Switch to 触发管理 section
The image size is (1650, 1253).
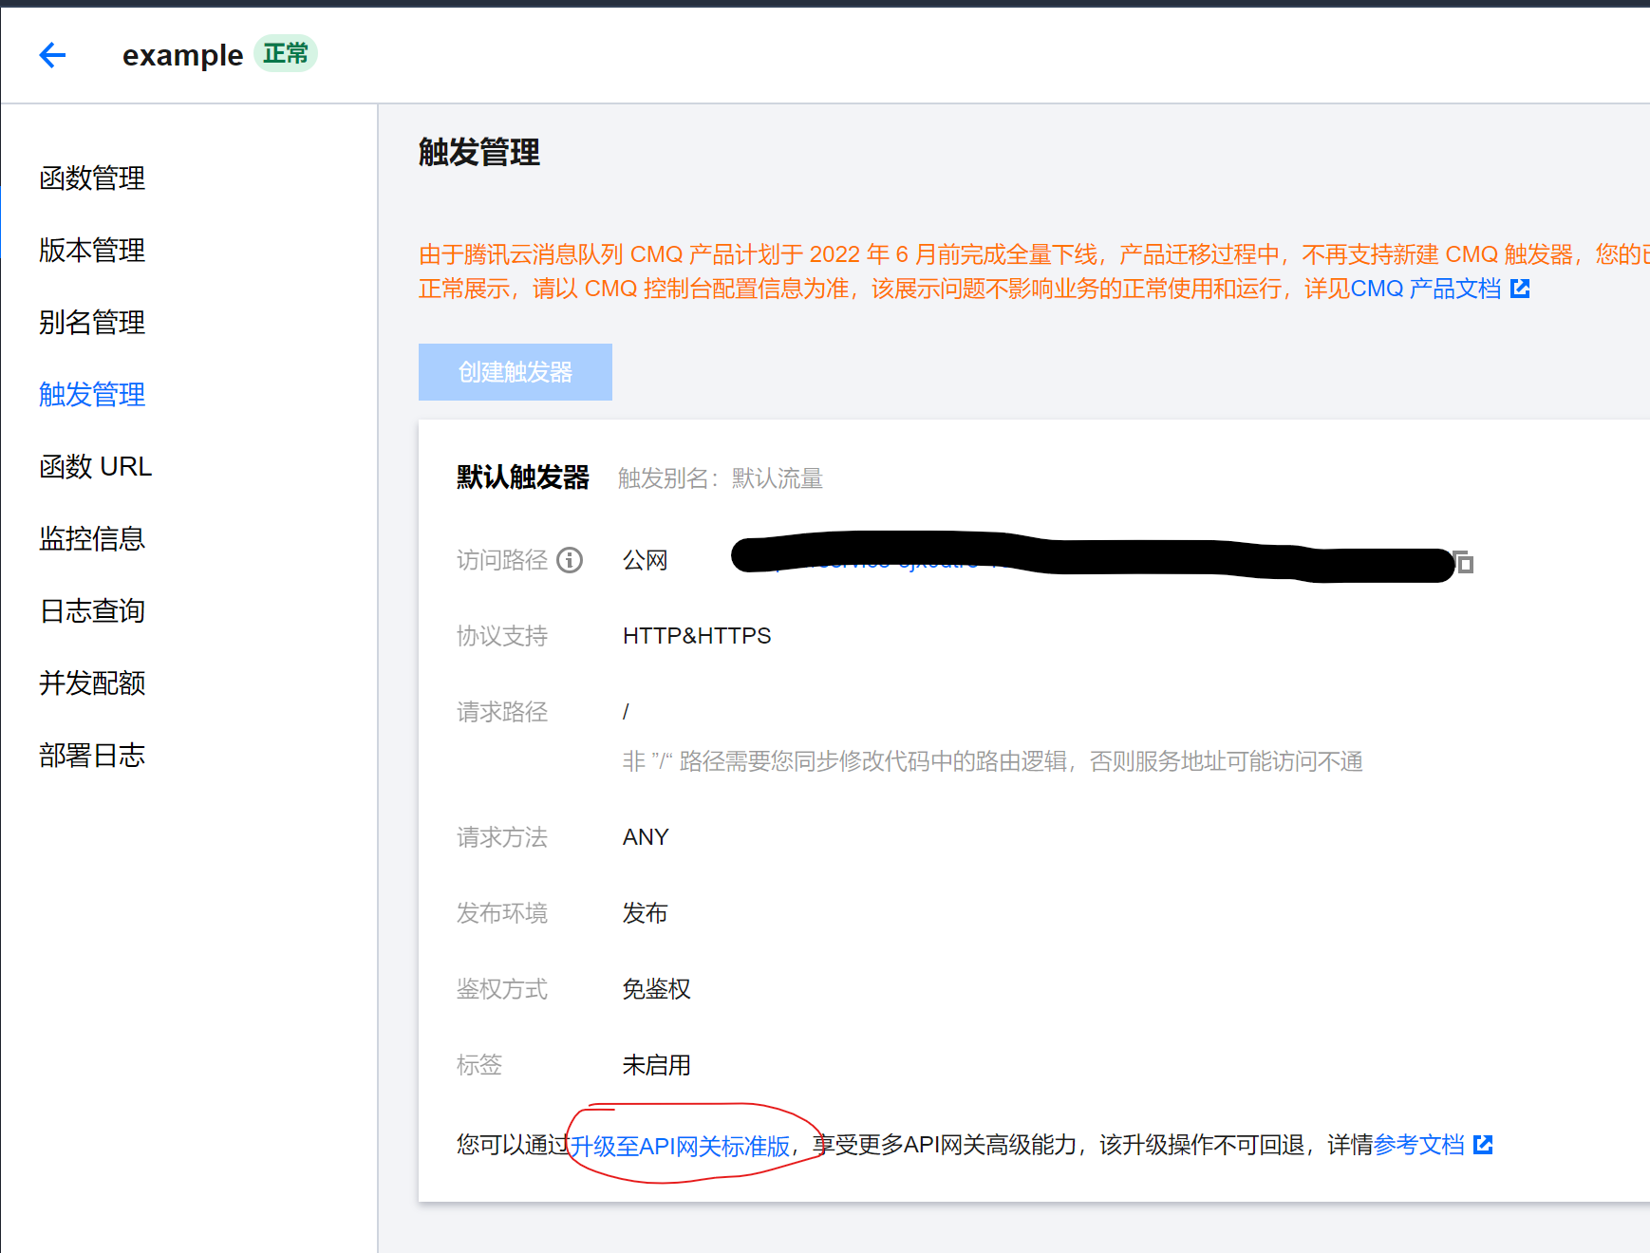(91, 395)
